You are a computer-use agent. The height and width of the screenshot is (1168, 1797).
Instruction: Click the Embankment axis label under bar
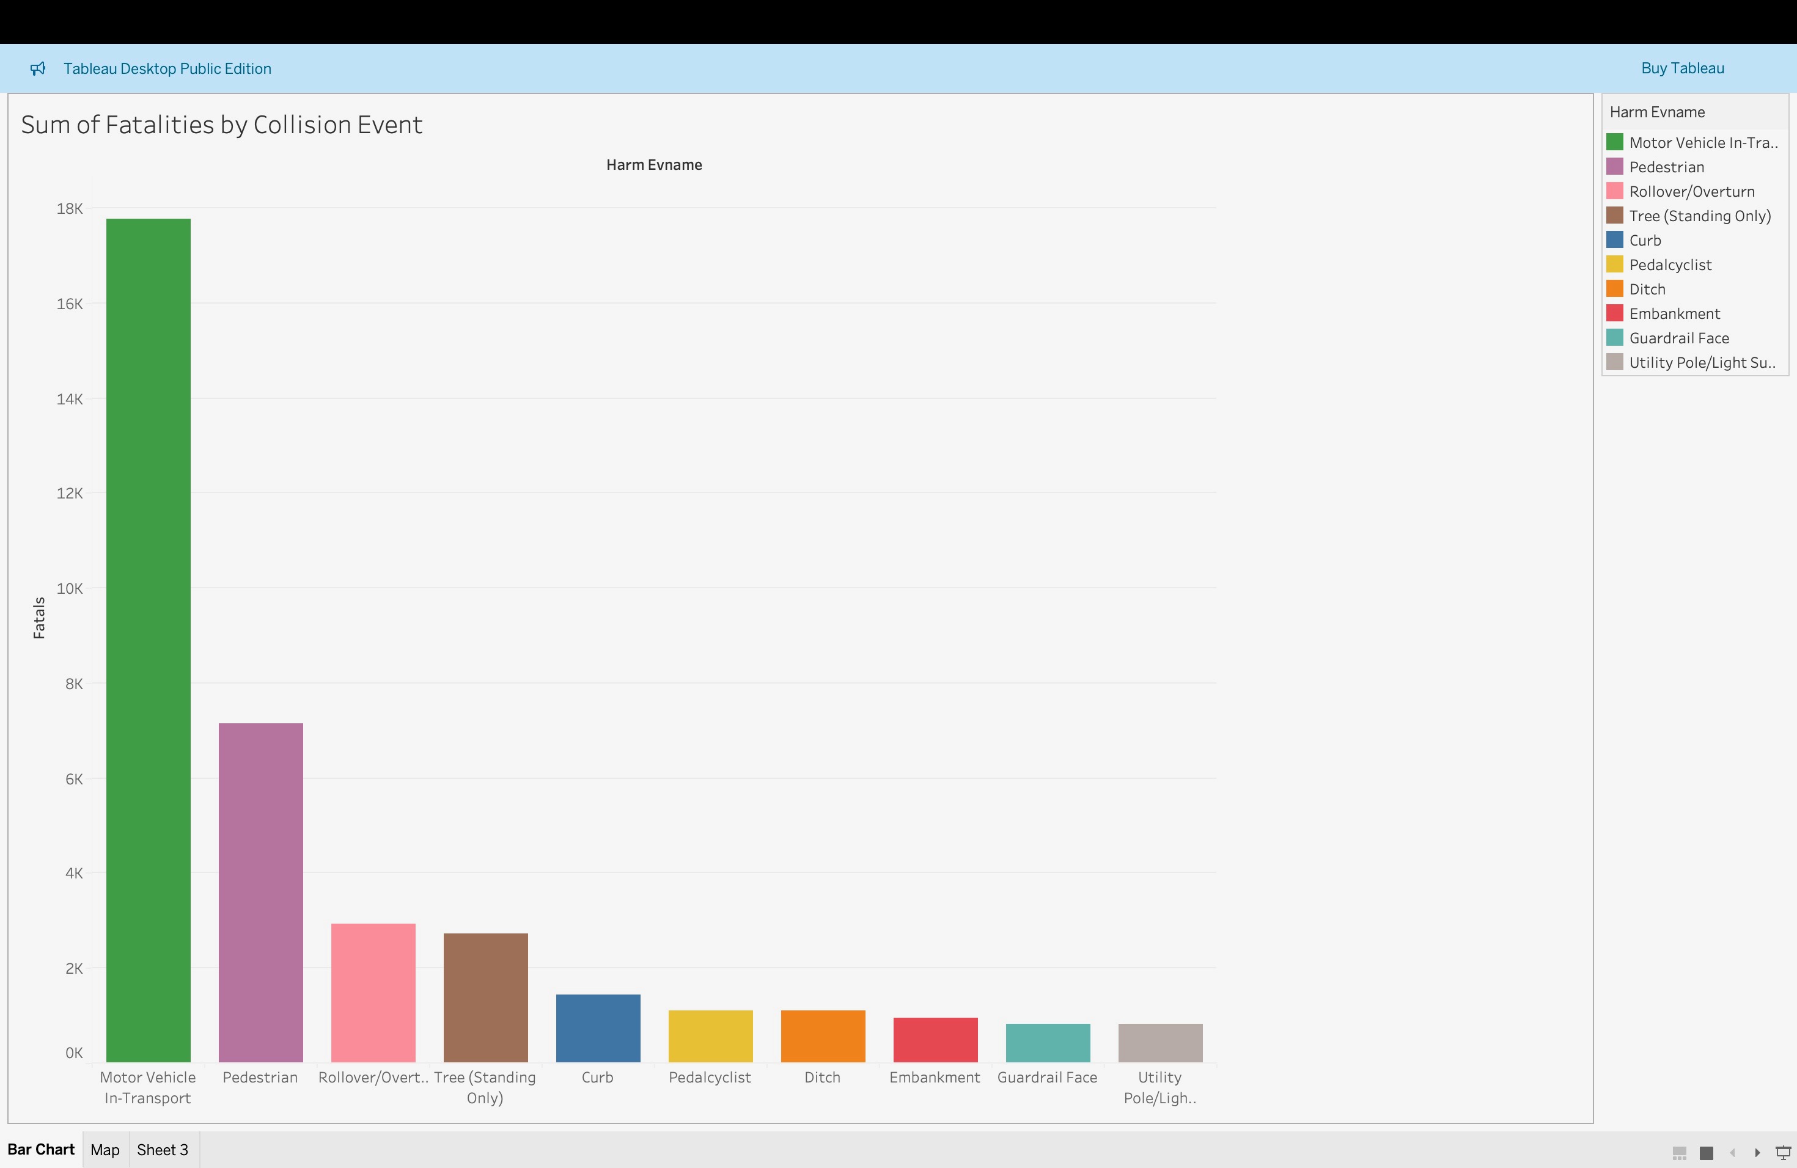tap(935, 1078)
